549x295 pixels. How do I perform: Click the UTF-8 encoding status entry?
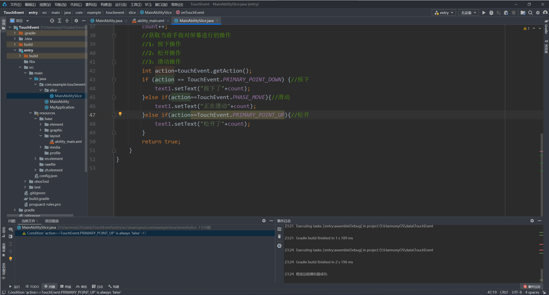(517, 292)
